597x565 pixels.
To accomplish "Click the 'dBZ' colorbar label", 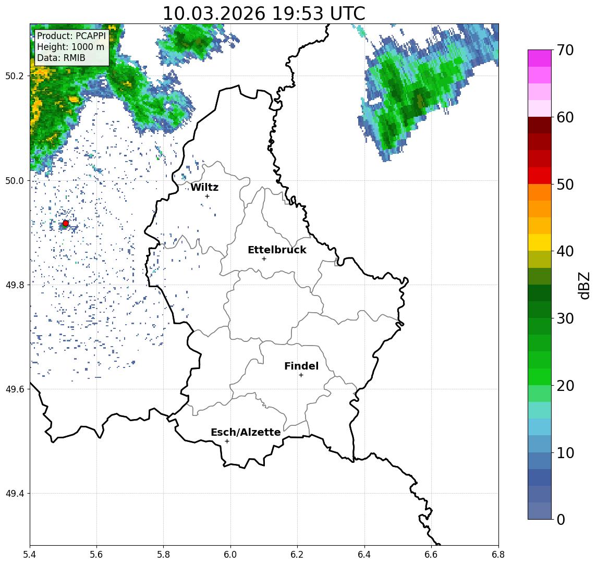I will [x=583, y=286].
